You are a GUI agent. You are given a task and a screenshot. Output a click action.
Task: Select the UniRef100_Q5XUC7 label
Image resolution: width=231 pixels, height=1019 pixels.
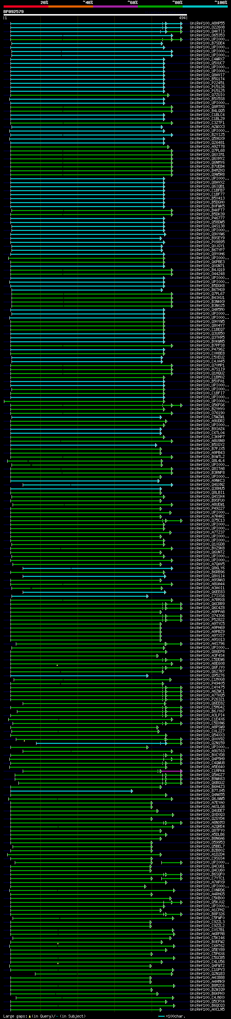pos(207,63)
